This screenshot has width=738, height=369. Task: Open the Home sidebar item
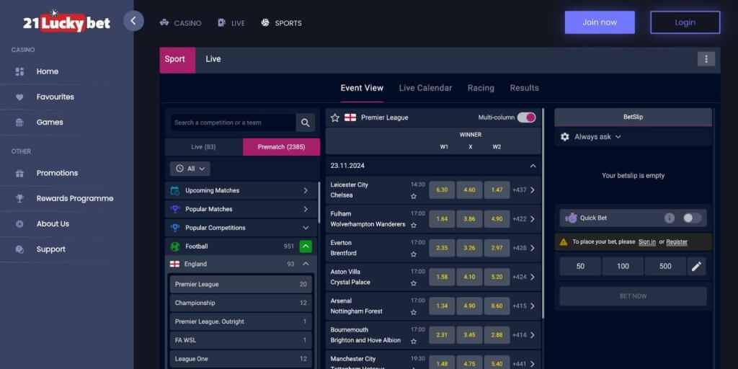click(47, 71)
